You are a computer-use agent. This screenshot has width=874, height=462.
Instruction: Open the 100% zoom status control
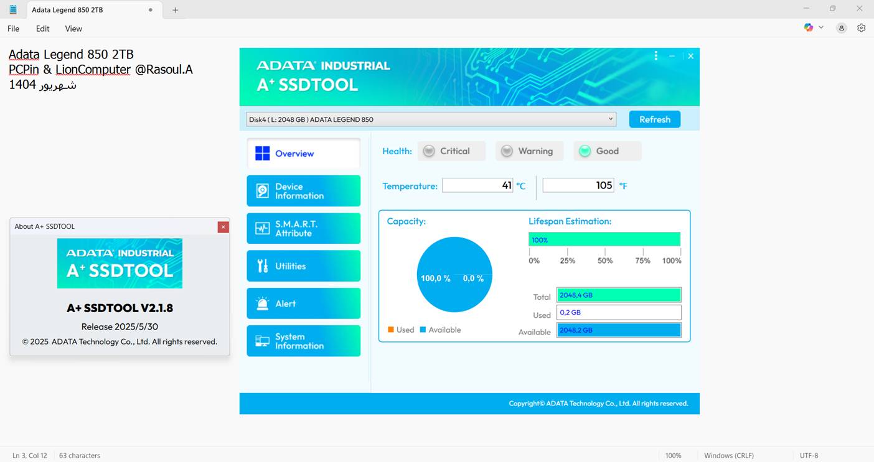[x=673, y=455]
